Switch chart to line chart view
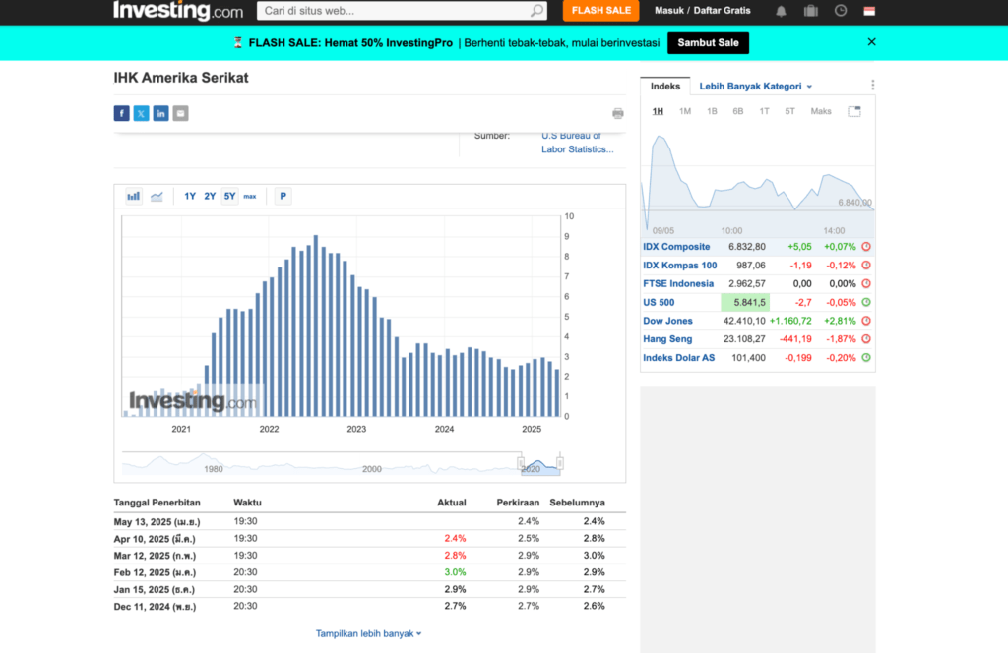 click(x=157, y=196)
